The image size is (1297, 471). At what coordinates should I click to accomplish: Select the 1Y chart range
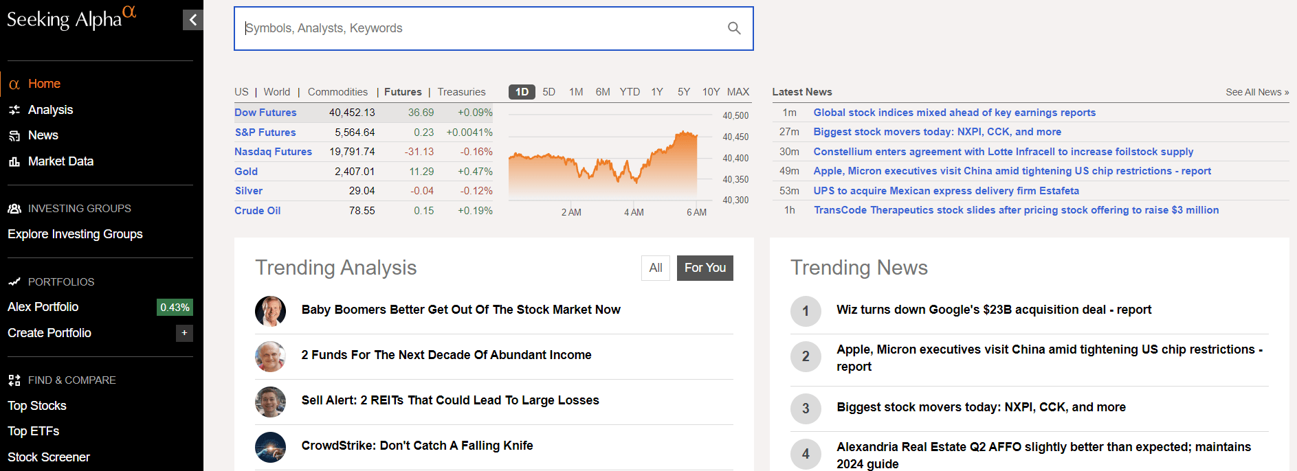tap(657, 92)
